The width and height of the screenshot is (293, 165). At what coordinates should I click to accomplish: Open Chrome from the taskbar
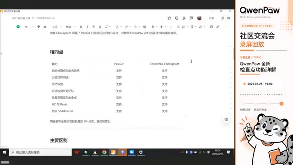click(x=104, y=152)
